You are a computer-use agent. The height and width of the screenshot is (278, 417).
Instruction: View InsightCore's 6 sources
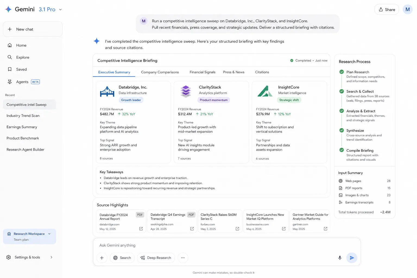click(263, 159)
